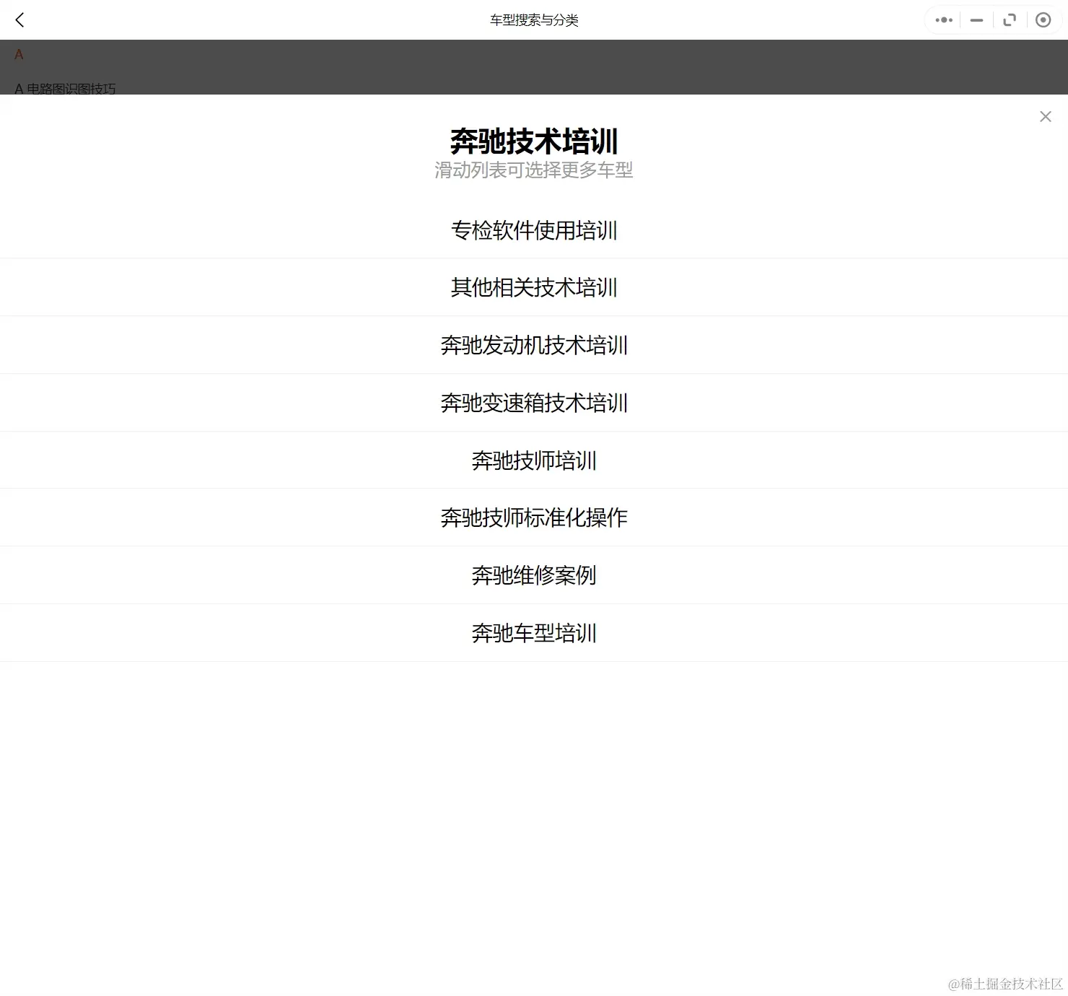
Task: Toggle the window restore icon
Action: pyautogui.click(x=1010, y=20)
